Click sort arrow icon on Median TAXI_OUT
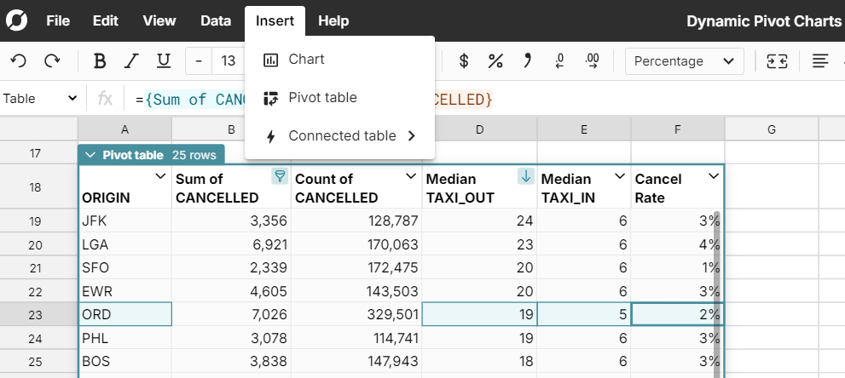The height and width of the screenshot is (378, 845). [x=525, y=176]
